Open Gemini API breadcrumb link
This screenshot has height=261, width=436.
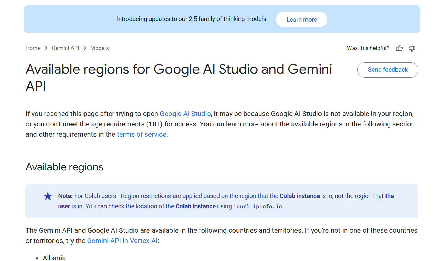coord(65,48)
